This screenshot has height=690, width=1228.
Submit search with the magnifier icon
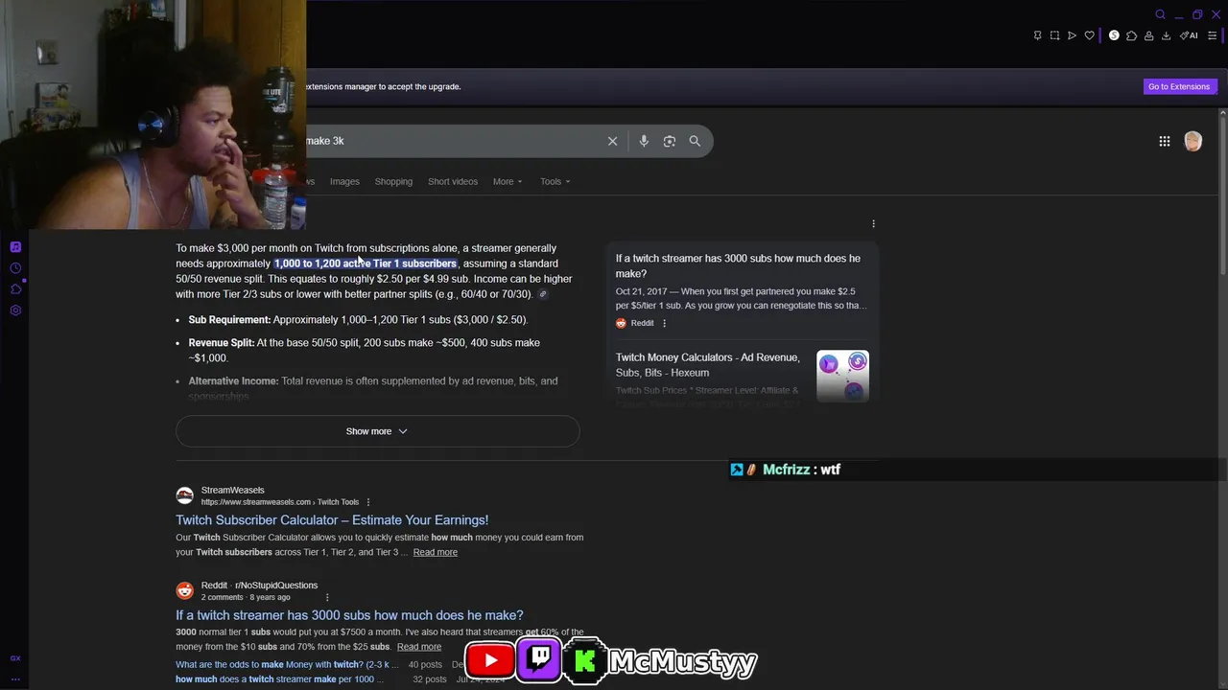(695, 141)
